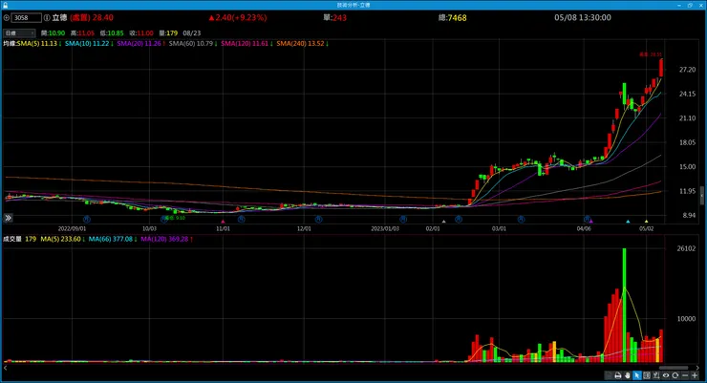Click the dimmed first icon in bottom toolbar
The width and height of the screenshot is (707, 383).
tap(608, 375)
